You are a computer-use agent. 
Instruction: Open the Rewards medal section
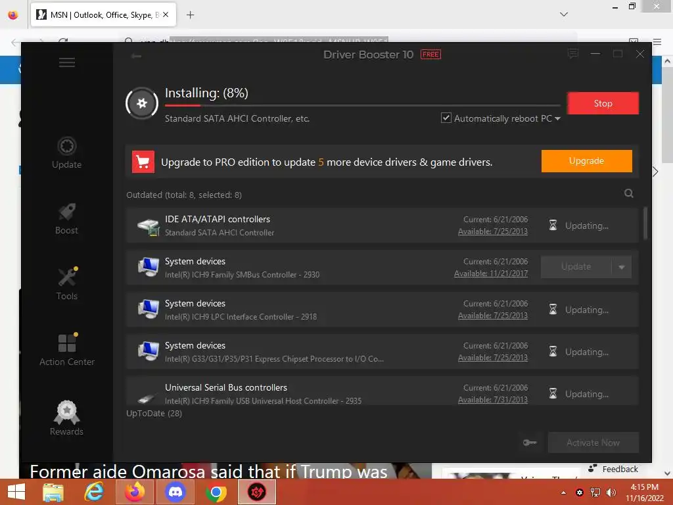[66, 418]
